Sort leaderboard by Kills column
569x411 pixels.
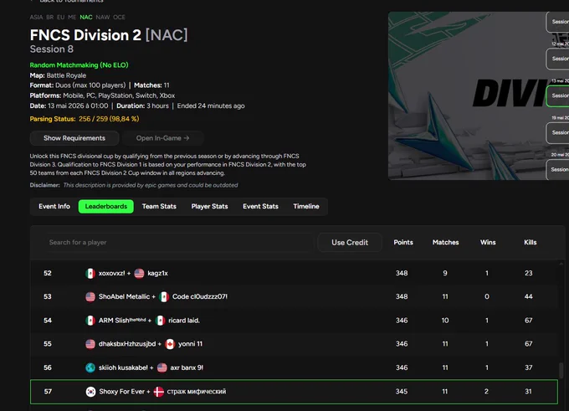531,242
